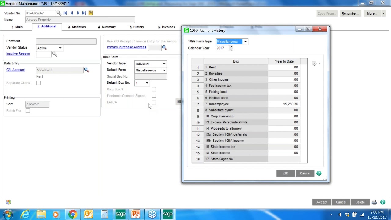Toggle Misc Box 9 checkbox

[x=154, y=89]
